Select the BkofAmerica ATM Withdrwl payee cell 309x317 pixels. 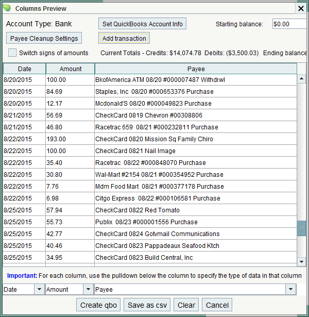click(196, 80)
